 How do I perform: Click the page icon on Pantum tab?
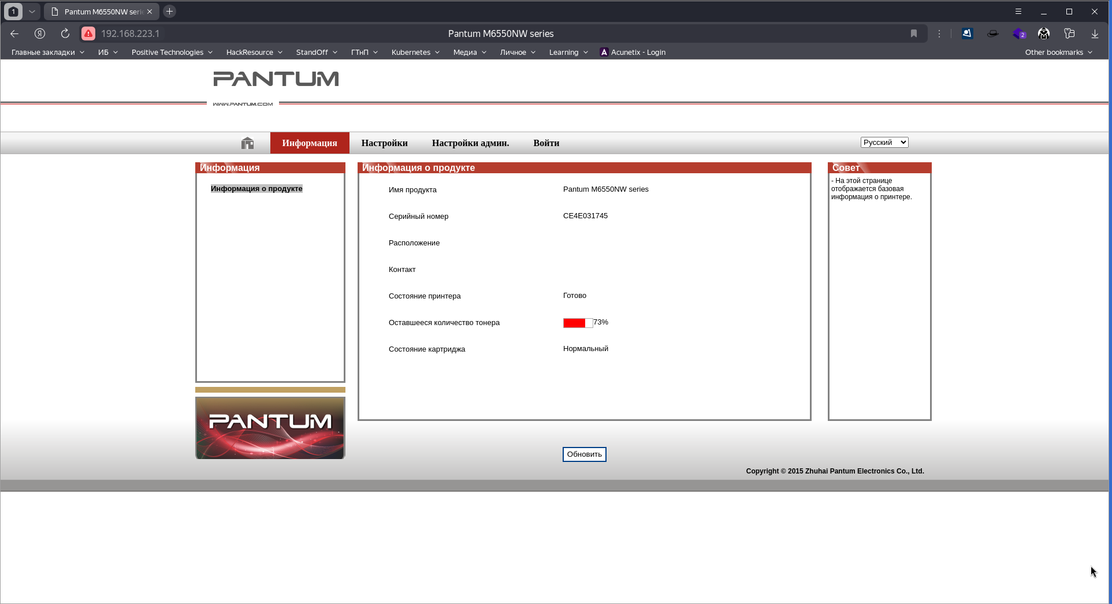pos(55,12)
